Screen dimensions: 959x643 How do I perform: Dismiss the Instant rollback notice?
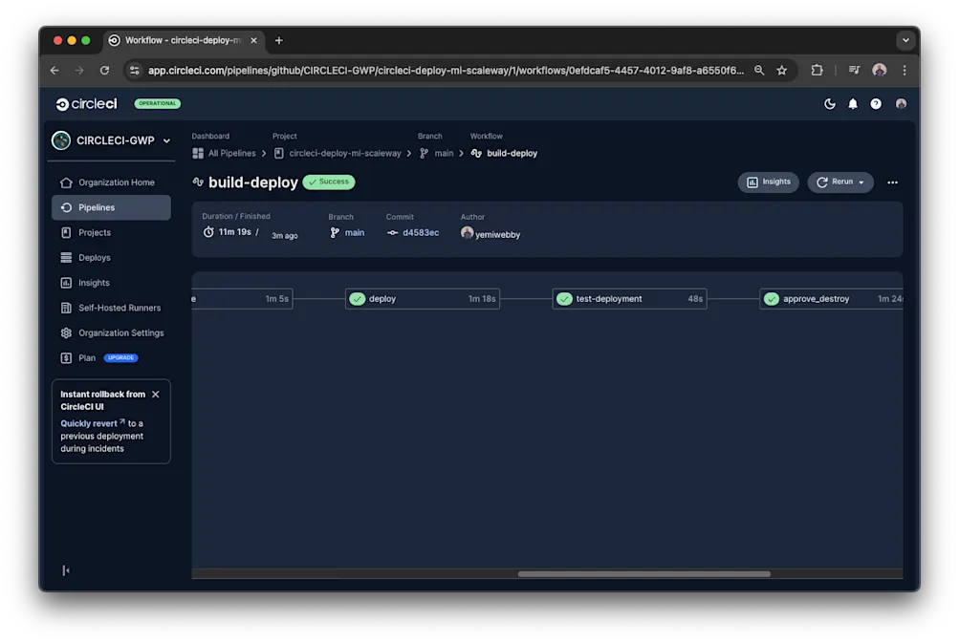coord(155,395)
